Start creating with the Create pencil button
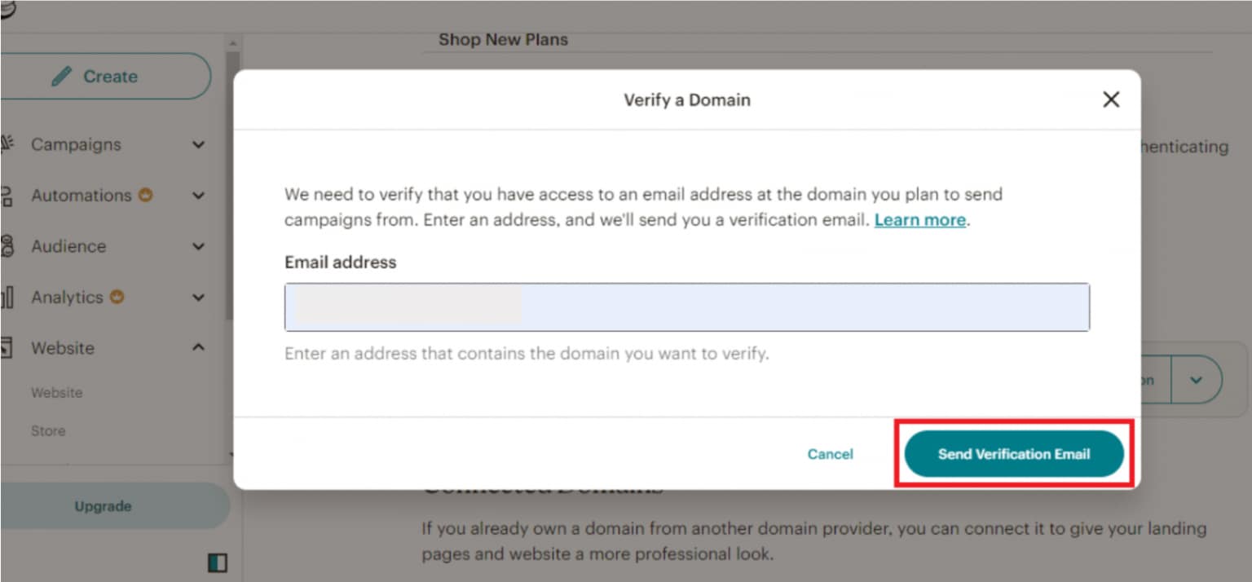This screenshot has width=1252, height=582. tap(106, 76)
